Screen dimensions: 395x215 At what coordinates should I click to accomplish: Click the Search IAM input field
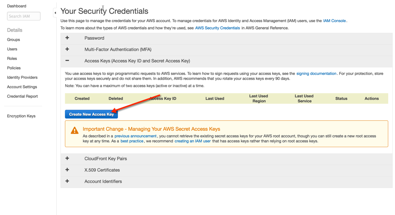click(x=23, y=16)
